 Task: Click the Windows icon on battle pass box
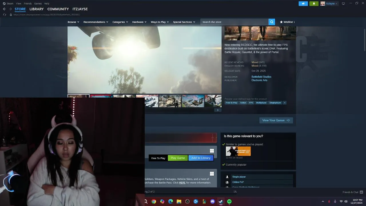pos(212,174)
